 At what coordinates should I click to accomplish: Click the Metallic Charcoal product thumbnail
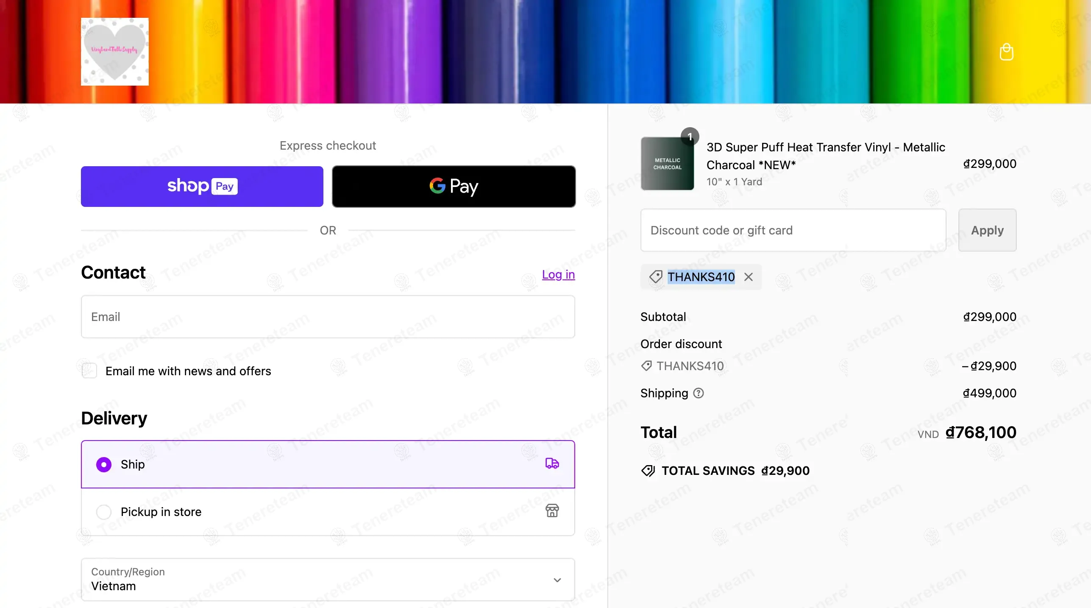pyautogui.click(x=667, y=164)
